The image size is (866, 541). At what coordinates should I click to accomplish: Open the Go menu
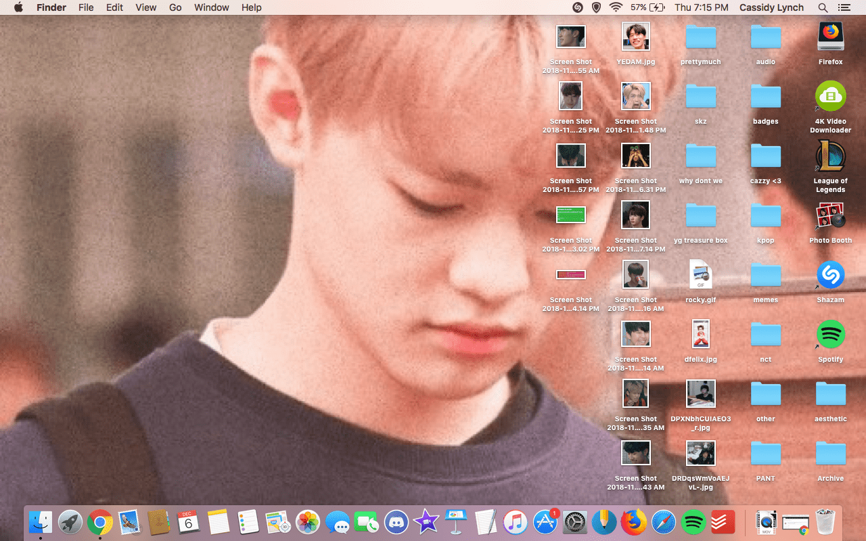(x=175, y=7)
